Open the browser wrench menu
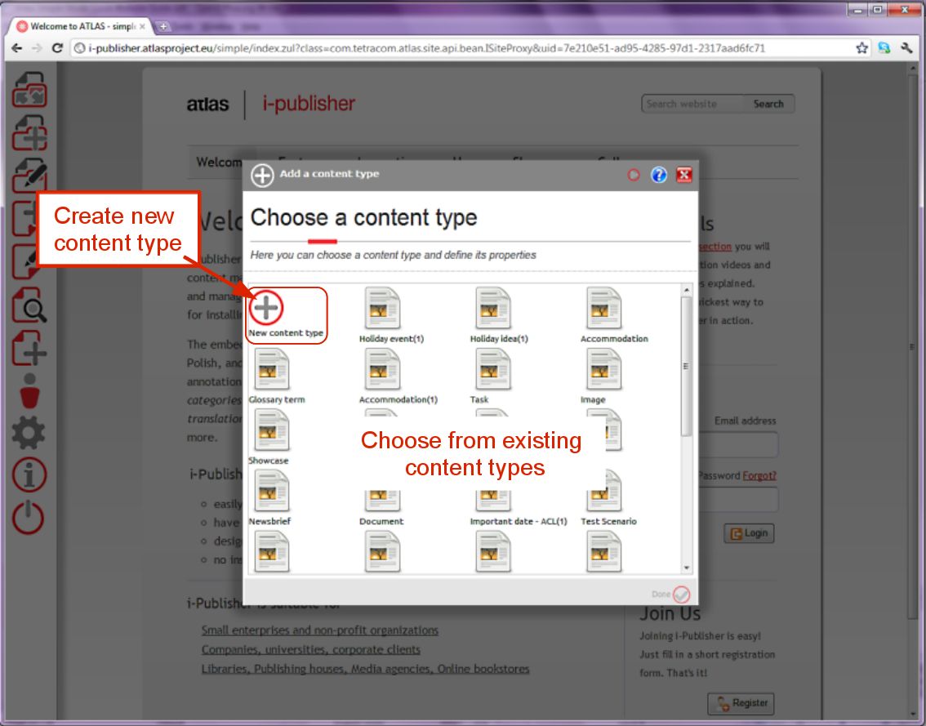This screenshot has width=926, height=726. 906,48
